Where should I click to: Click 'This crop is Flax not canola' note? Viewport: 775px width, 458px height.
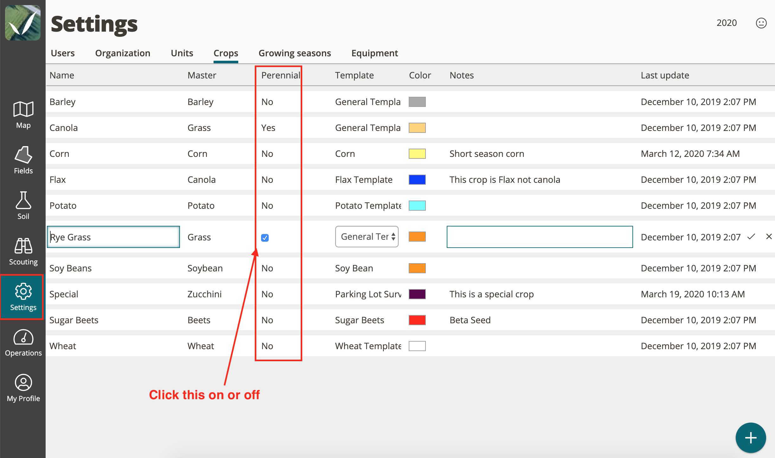click(505, 180)
